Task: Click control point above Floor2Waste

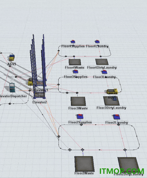Action: tap(83, 150)
